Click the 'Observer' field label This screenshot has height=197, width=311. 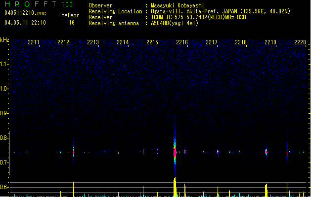[100, 5]
